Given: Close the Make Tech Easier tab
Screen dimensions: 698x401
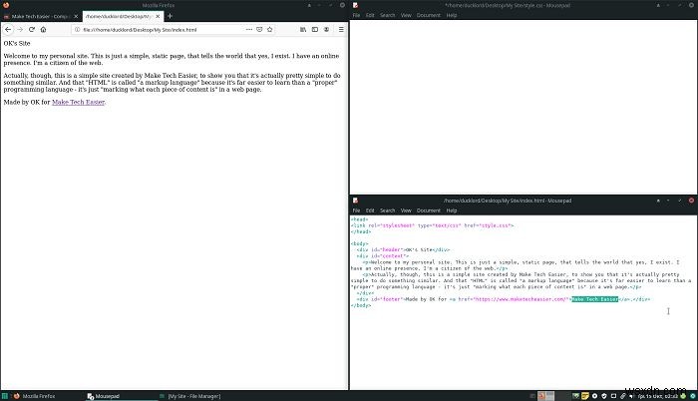Looking at the screenshot, I should point(76,17).
